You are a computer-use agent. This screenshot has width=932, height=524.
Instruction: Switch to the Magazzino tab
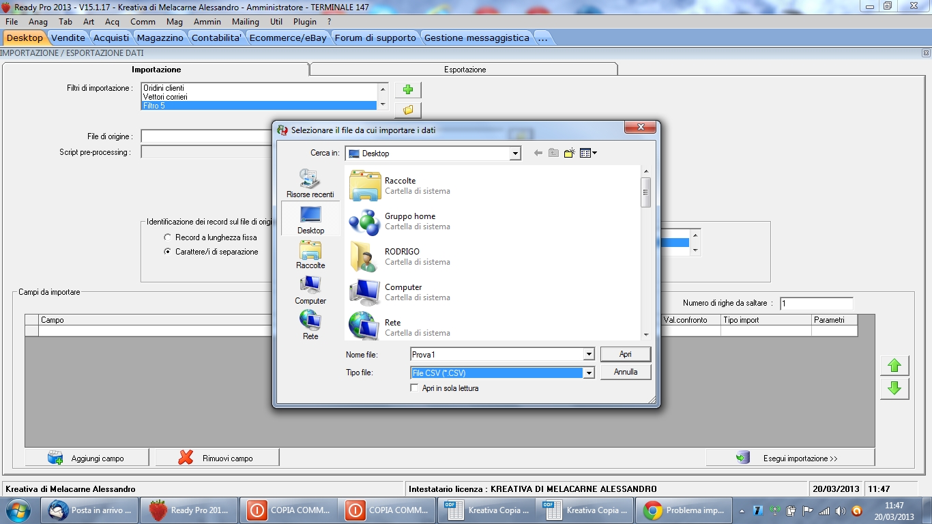pos(160,38)
